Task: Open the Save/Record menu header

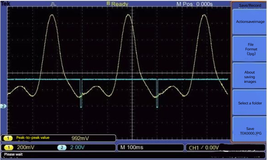Action: pyautogui.click(x=250, y=5)
